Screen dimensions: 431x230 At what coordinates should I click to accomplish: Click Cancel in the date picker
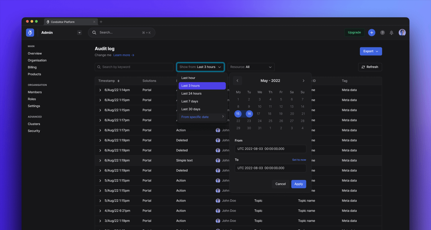pos(281,184)
